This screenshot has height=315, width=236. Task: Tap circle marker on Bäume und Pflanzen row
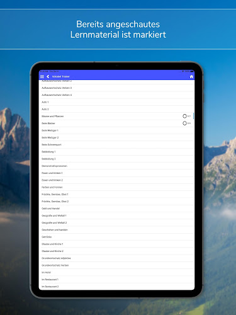tap(184, 116)
